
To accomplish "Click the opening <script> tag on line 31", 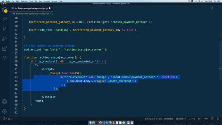I will tap(48, 69).
